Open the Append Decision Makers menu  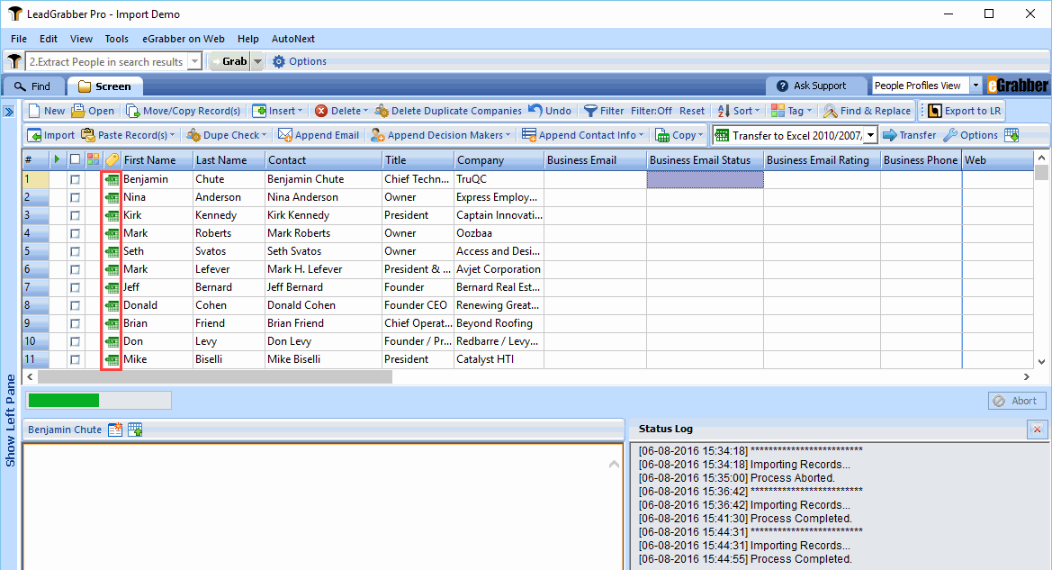[440, 135]
